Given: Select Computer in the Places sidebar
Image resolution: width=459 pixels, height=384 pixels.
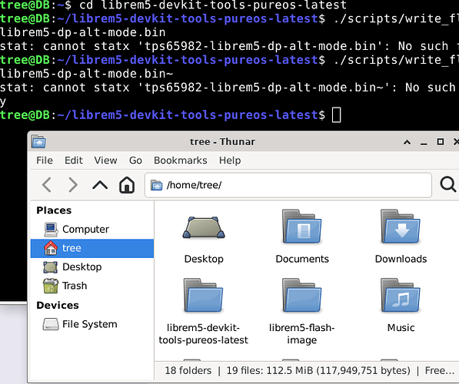Looking at the screenshot, I should click(x=92, y=229).
